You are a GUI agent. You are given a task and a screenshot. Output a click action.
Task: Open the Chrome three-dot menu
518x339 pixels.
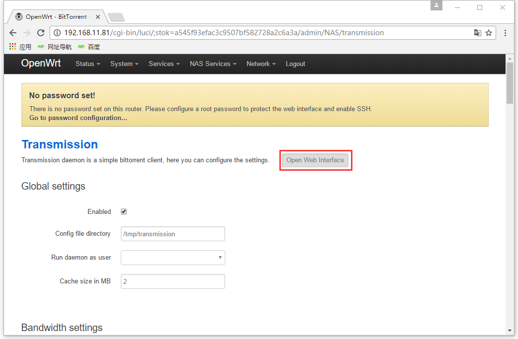pos(505,33)
